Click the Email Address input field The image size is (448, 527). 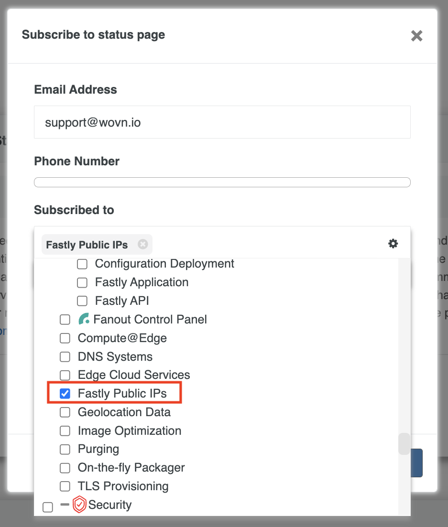[x=222, y=122]
